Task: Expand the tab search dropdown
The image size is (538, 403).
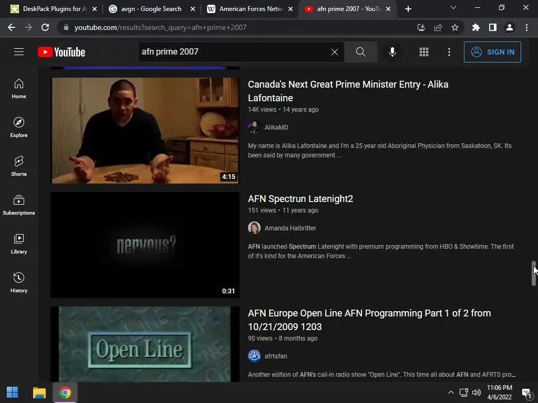Action: coord(453,7)
